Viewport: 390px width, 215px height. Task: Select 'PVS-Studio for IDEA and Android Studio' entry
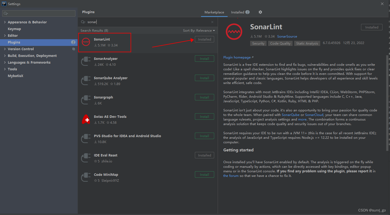(127, 136)
